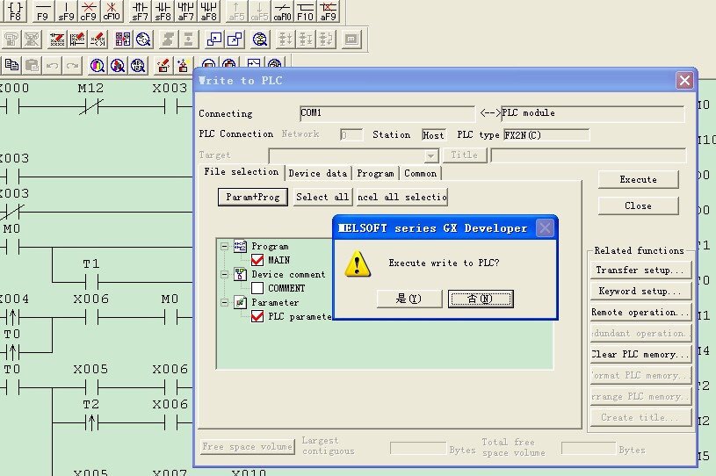Open the find device magnifier icon

point(97,65)
